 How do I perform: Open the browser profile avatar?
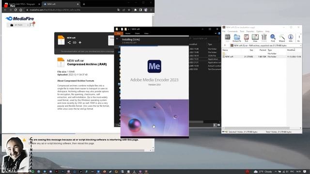tap(146, 10)
